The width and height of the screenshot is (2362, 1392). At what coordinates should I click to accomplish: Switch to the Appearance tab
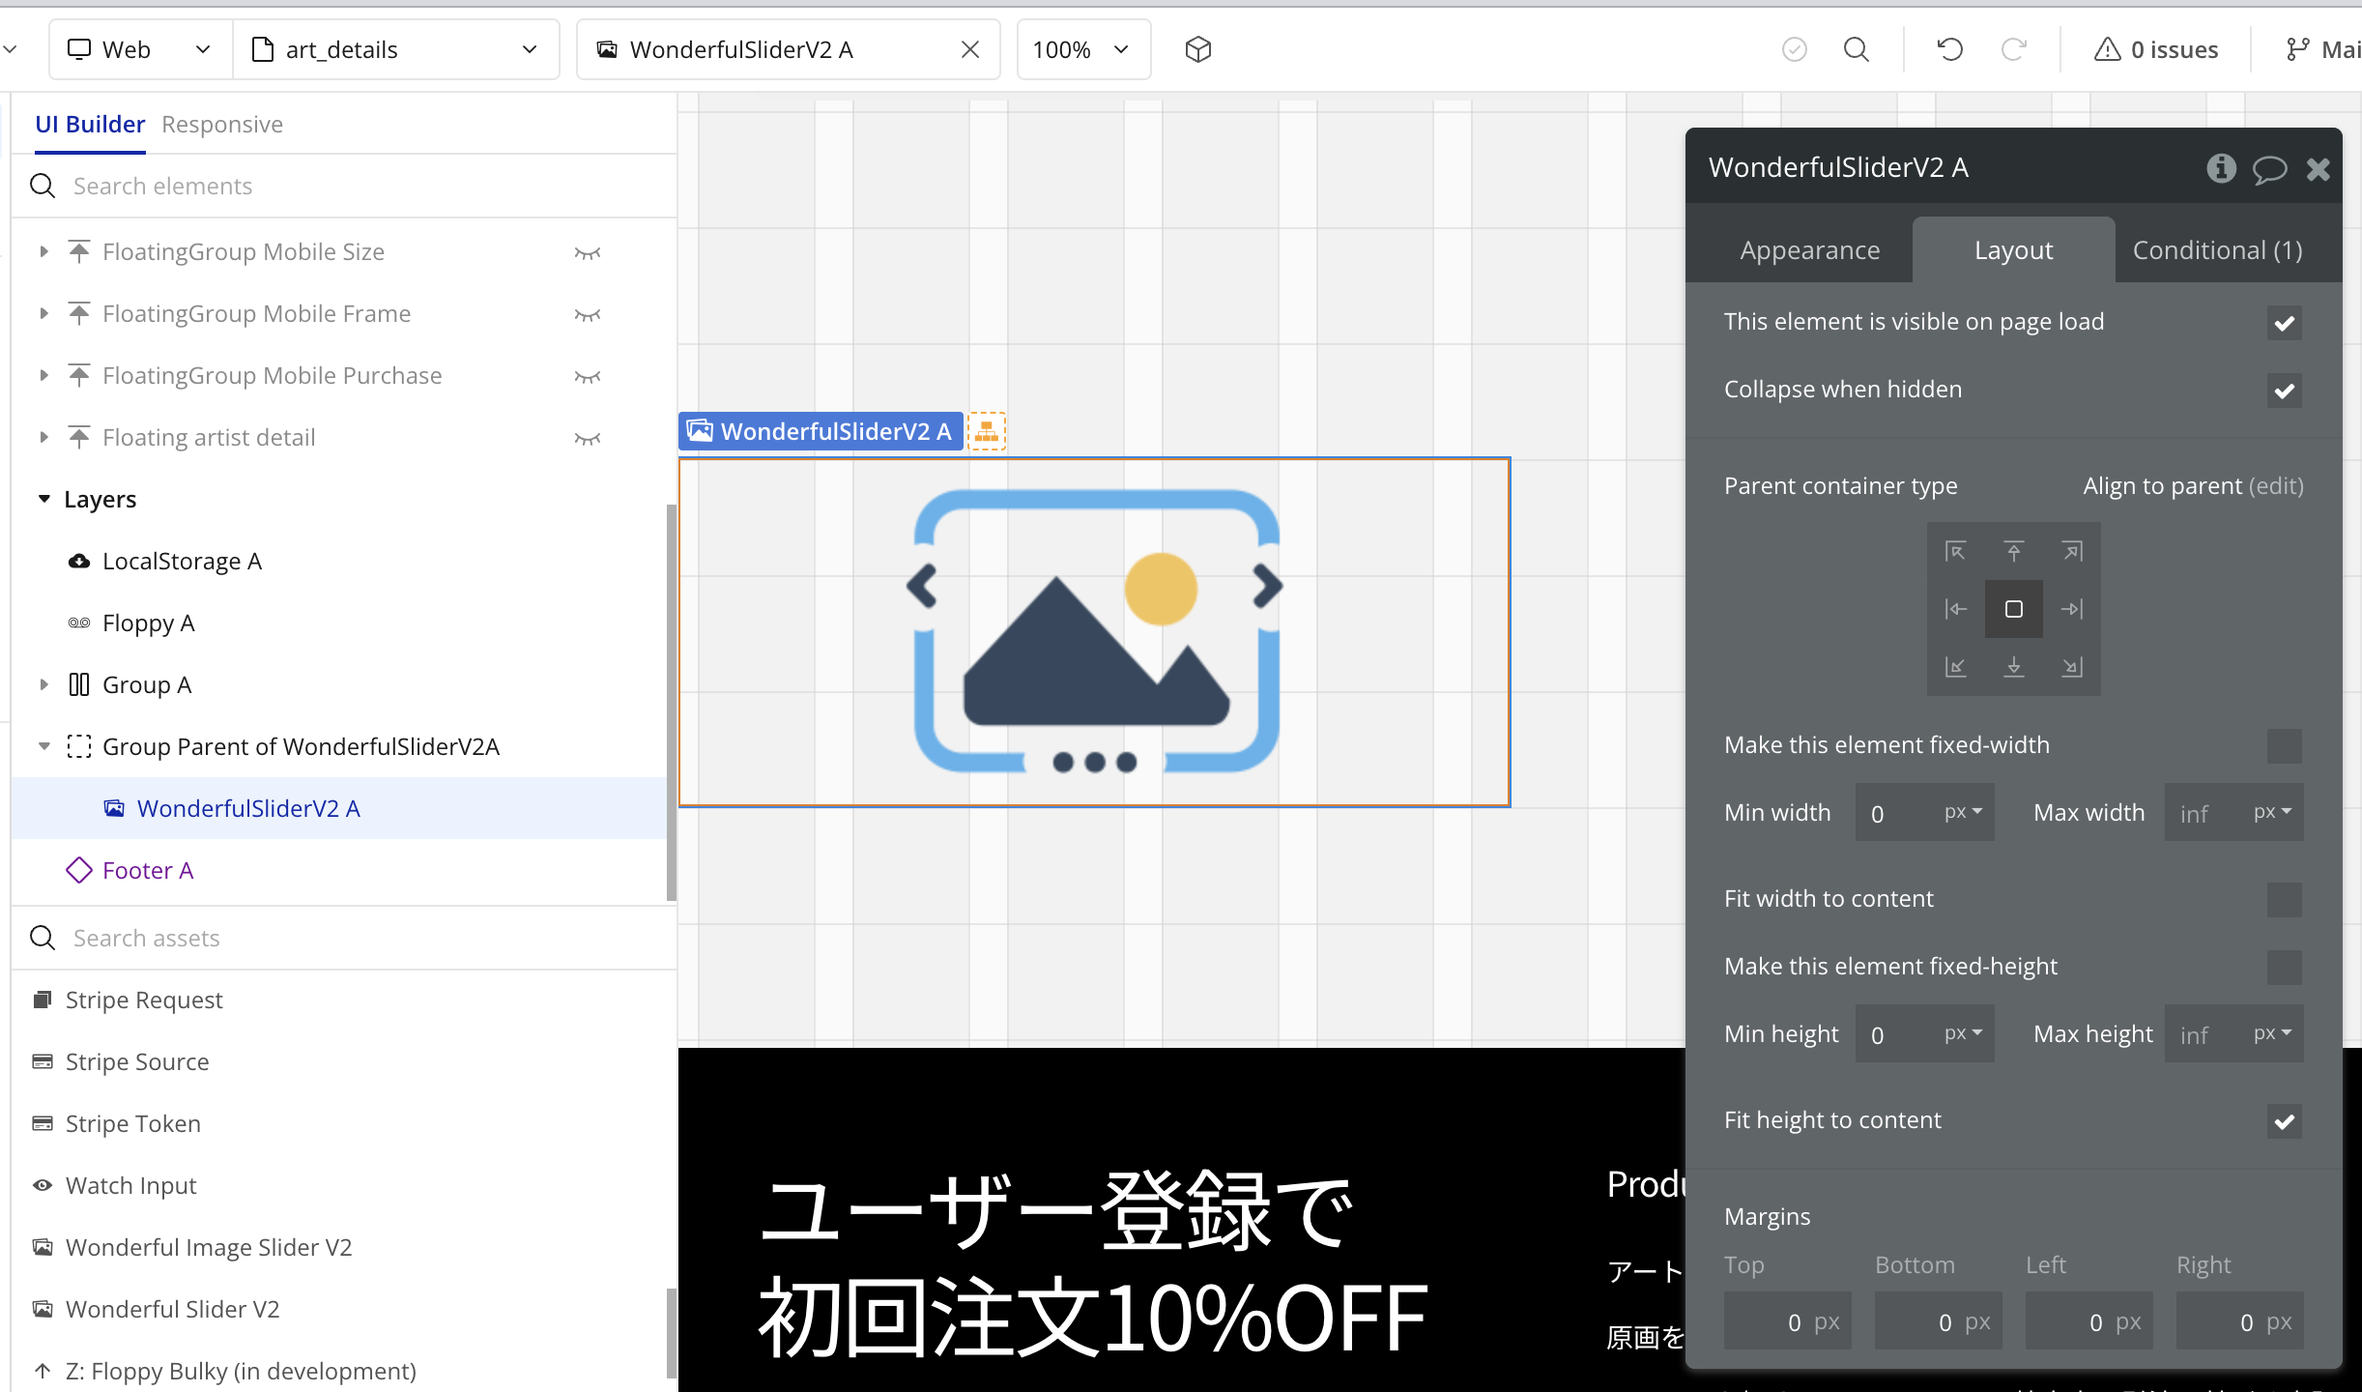[1810, 250]
